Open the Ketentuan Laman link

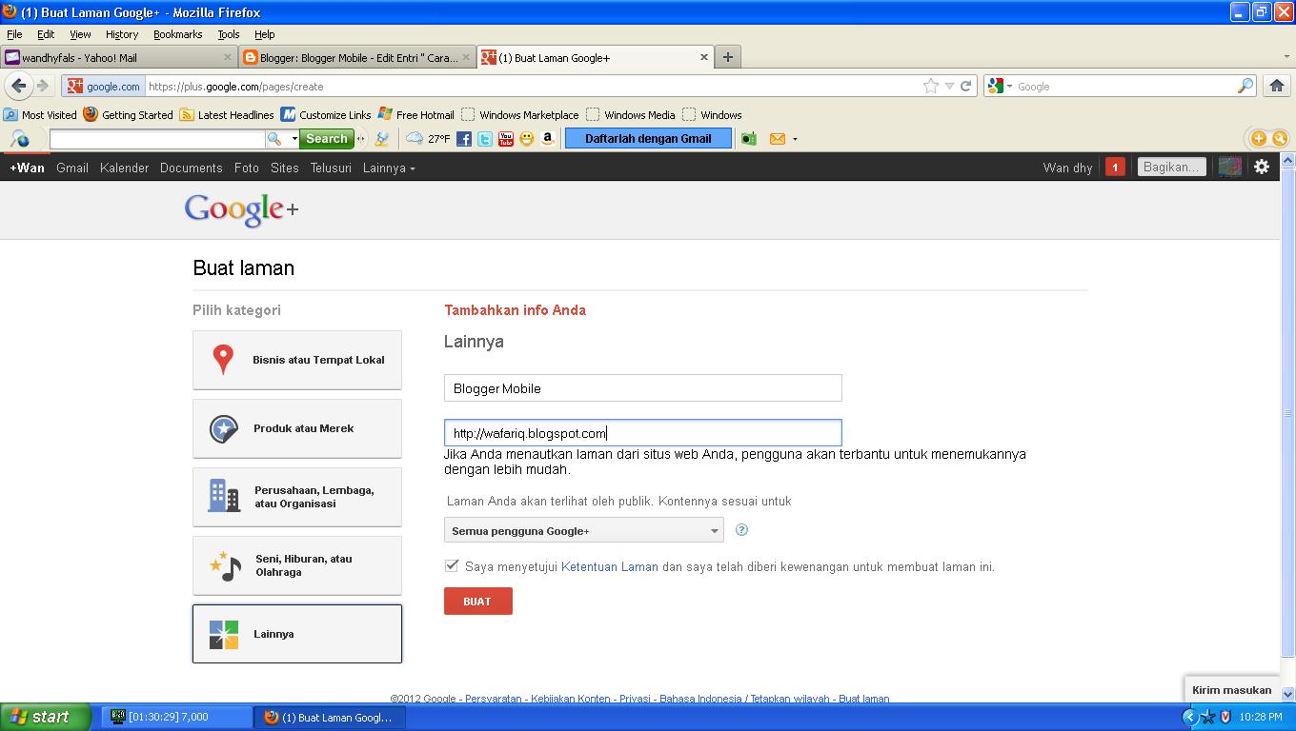[610, 566]
